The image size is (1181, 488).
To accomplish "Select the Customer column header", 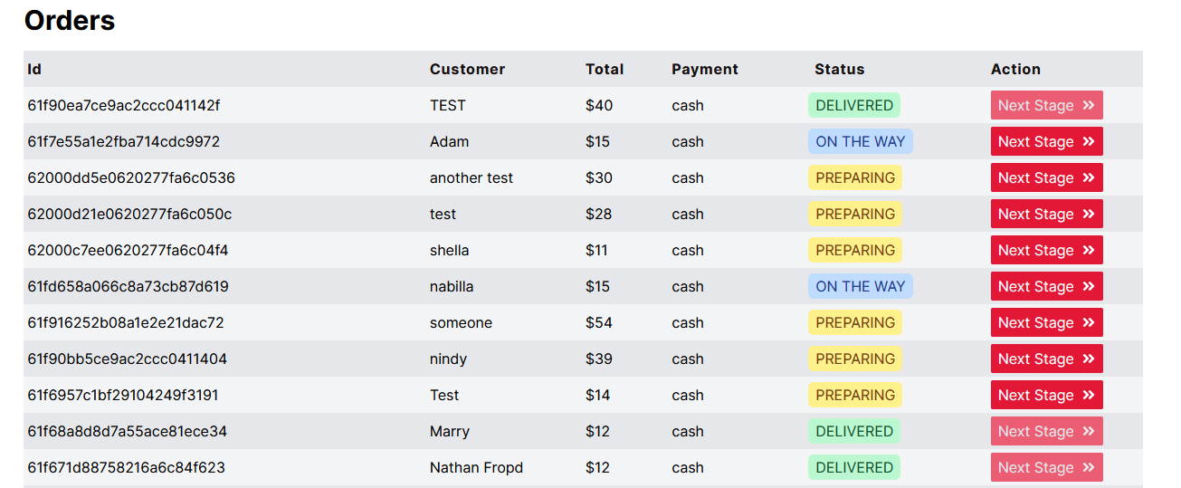I will [467, 69].
